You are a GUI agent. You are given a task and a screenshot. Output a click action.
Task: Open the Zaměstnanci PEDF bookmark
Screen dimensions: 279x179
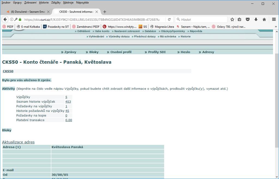click(x=86, y=26)
